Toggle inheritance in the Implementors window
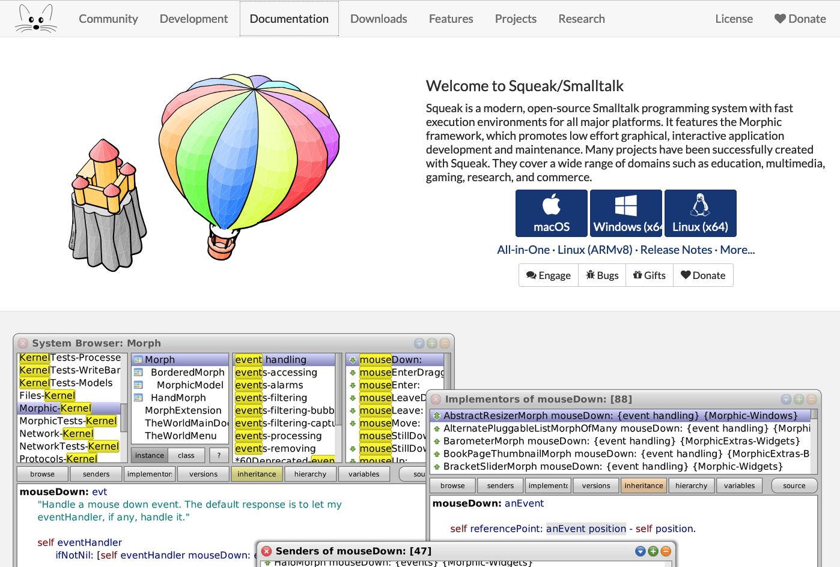The width and height of the screenshot is (840, 567). (644, 485)
